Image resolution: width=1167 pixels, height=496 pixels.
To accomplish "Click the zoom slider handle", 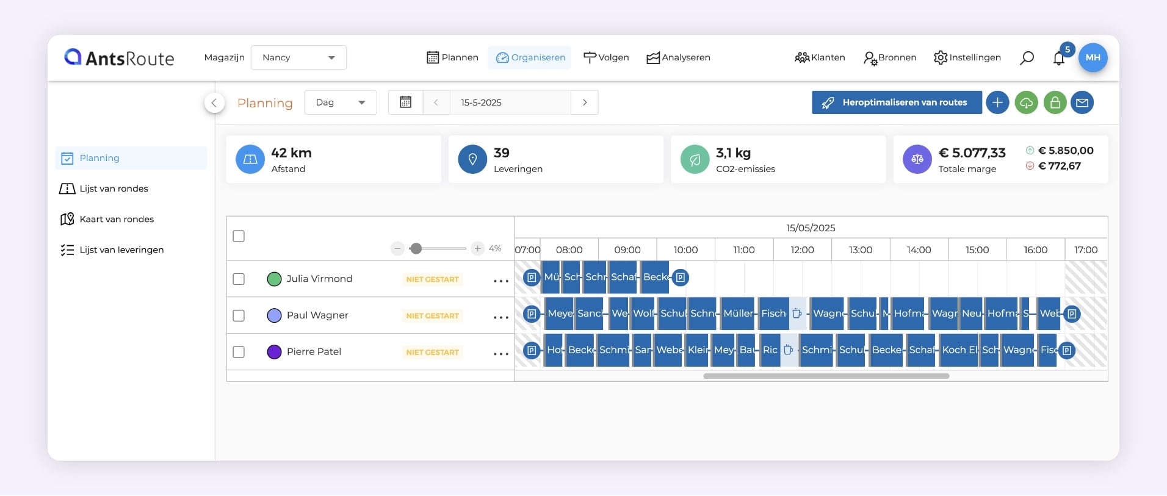I will [416, 248].
